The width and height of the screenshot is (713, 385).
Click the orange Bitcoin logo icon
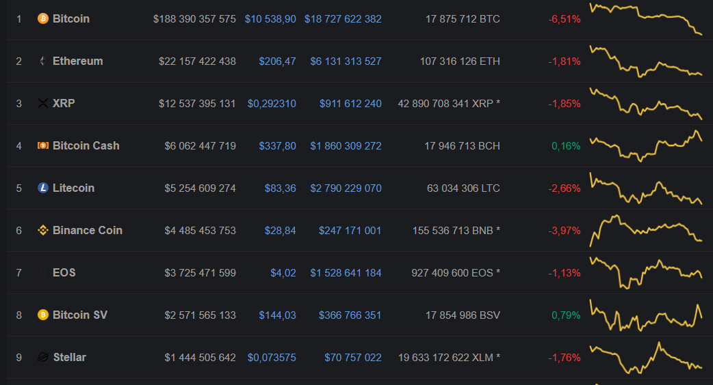pos(42,18)
